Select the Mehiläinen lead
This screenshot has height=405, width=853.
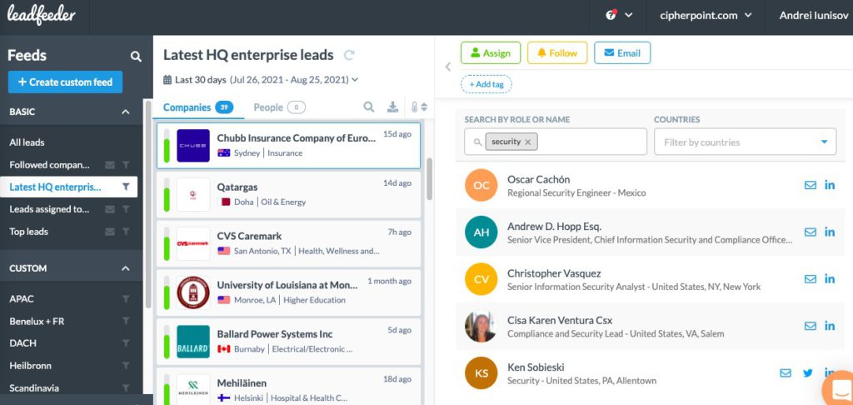[x=288, y=386]
